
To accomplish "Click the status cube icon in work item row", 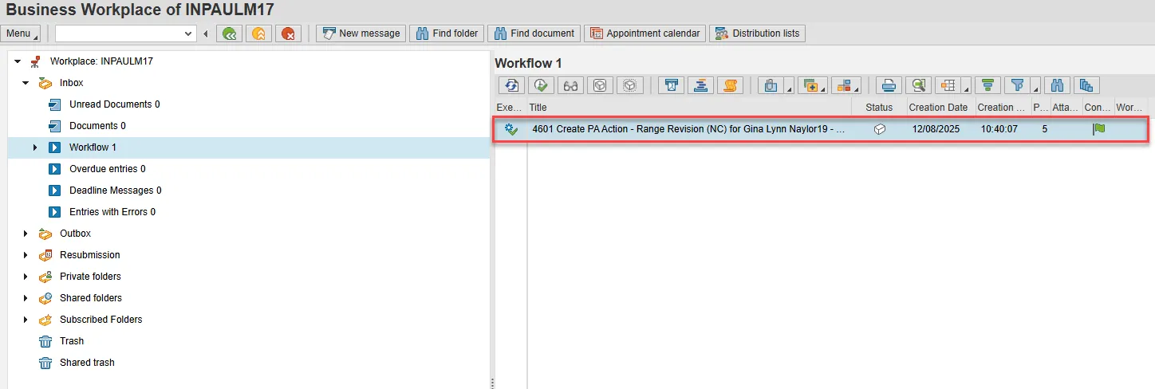I will point(880,129).
